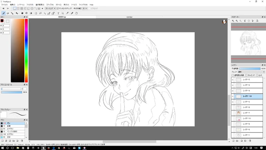Select the Lasso selection tool
266x150 pixels.
point(40,13)
